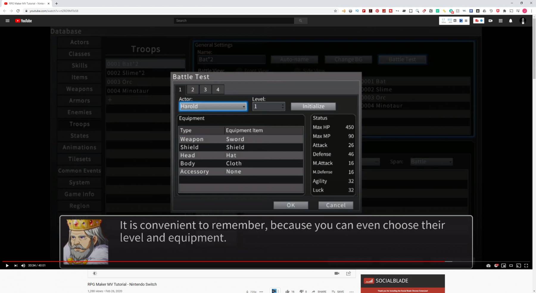This screenshot has height=293, width=536.
Task: Select the Head Hat equipment row
Action: (241, 155)
